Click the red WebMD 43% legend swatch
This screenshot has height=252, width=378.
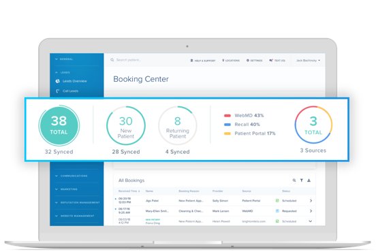point(227,116)
